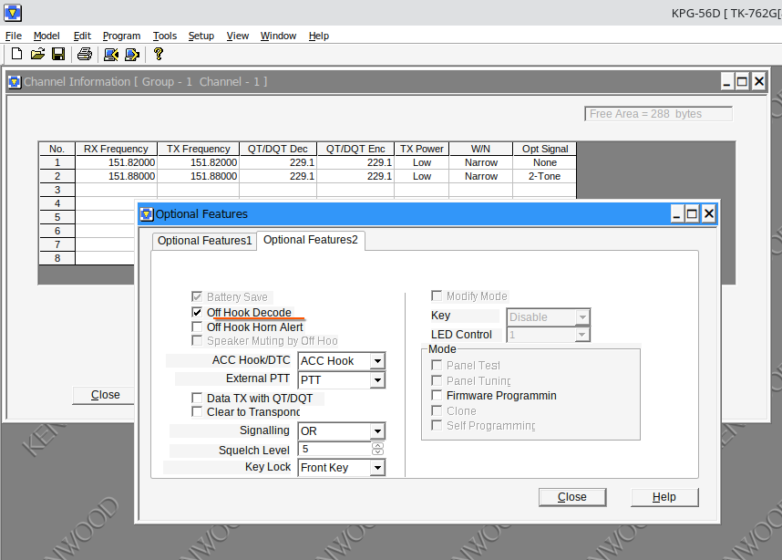
Task: Click the RX Frequency column header
Action: [116, 149]
